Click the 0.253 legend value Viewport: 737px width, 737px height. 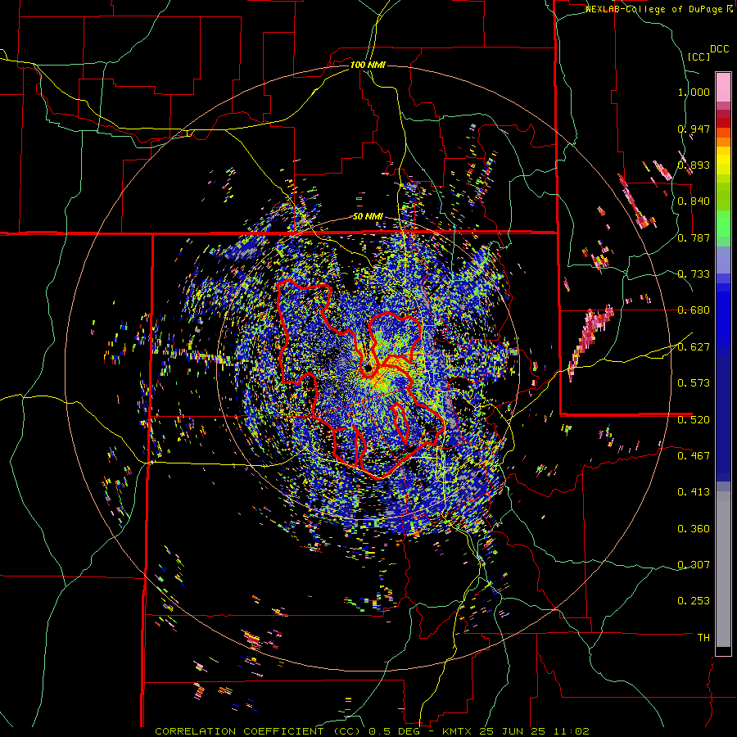[694, 601]
